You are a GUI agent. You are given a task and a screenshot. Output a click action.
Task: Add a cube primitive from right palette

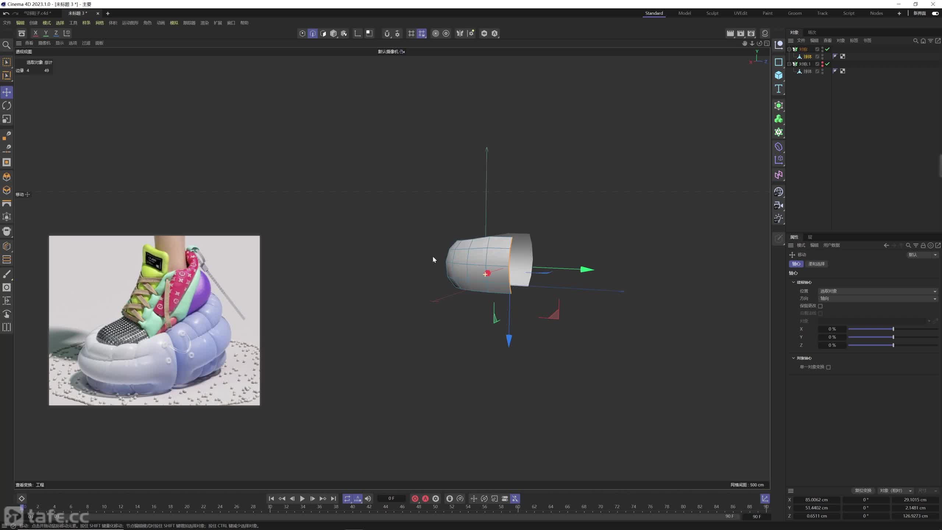[x=778, y=75]
